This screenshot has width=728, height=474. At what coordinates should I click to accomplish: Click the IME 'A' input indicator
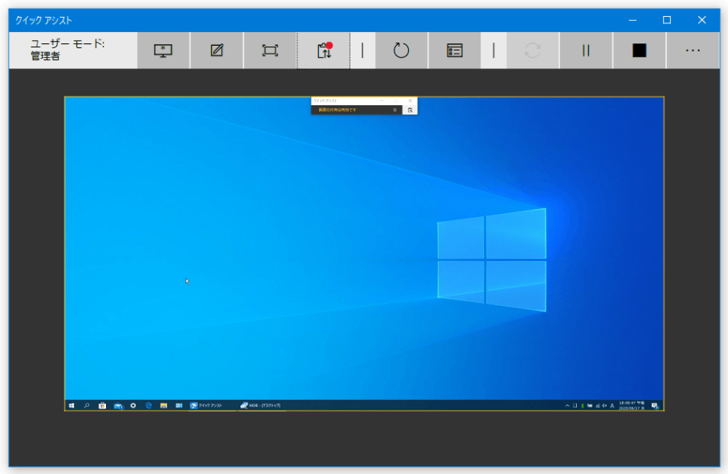point(612,406)
